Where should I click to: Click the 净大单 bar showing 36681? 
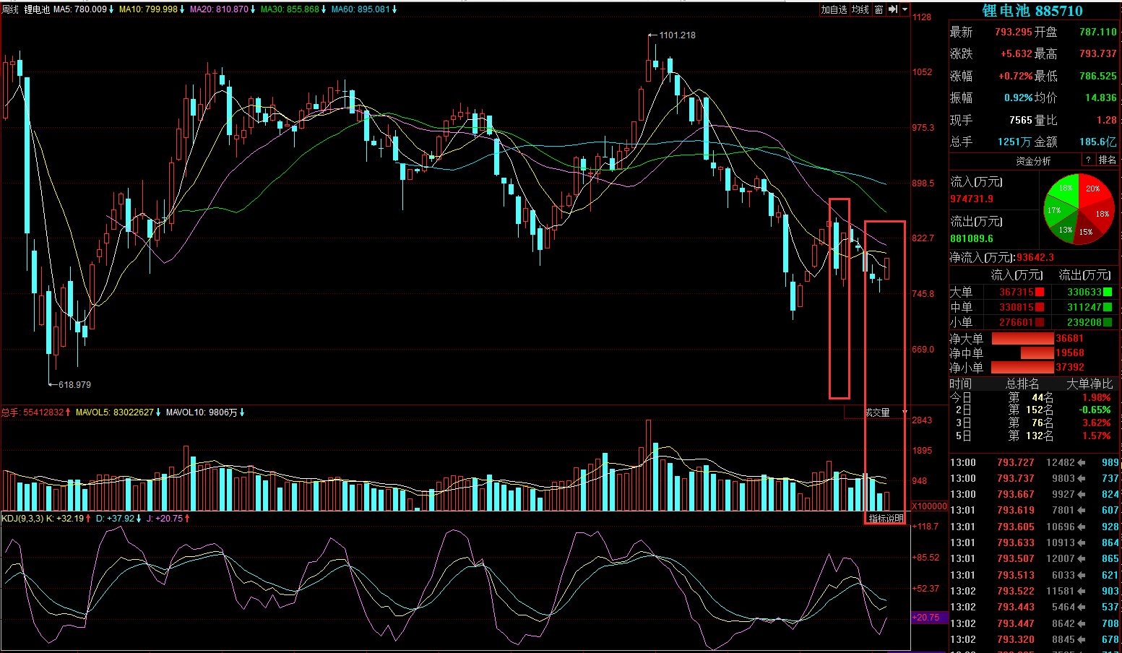click(x=1023, y=338)
